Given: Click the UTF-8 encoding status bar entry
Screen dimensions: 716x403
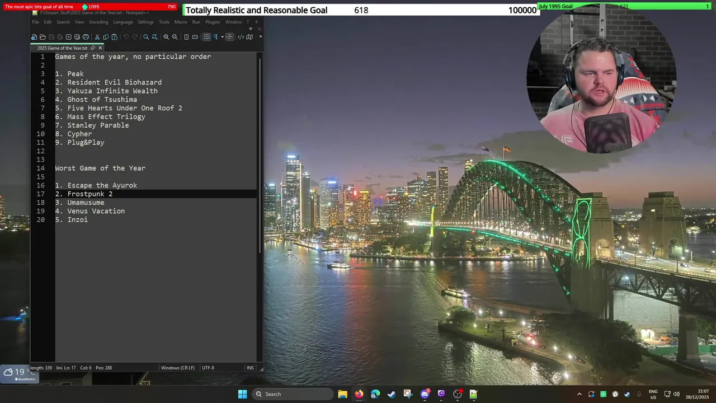Looking at the screenshot, I should pyautogui.click(x=208, y=368).
